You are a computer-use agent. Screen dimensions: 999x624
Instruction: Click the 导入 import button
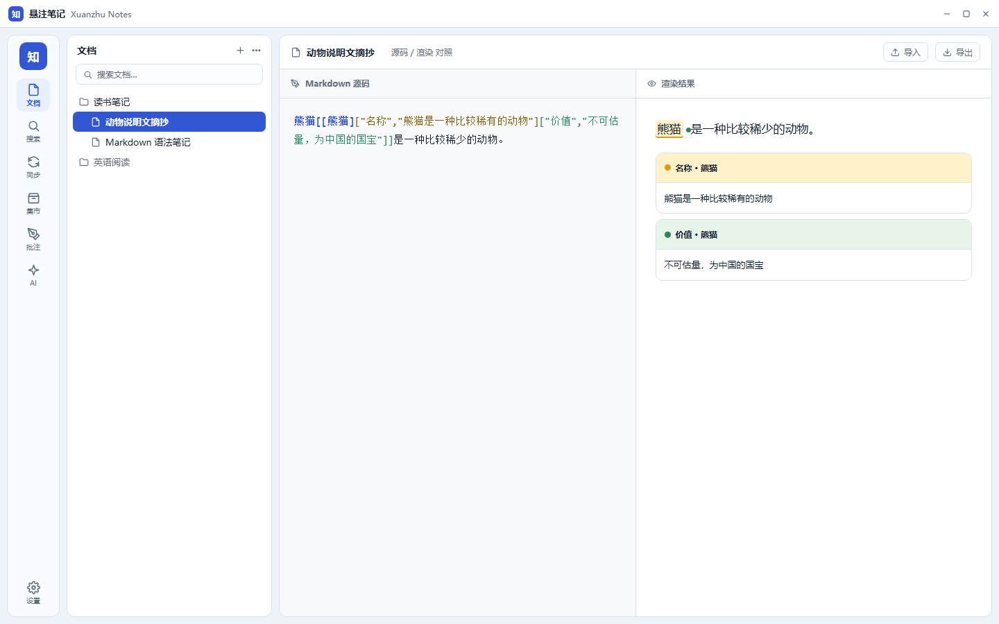point(905,52)
